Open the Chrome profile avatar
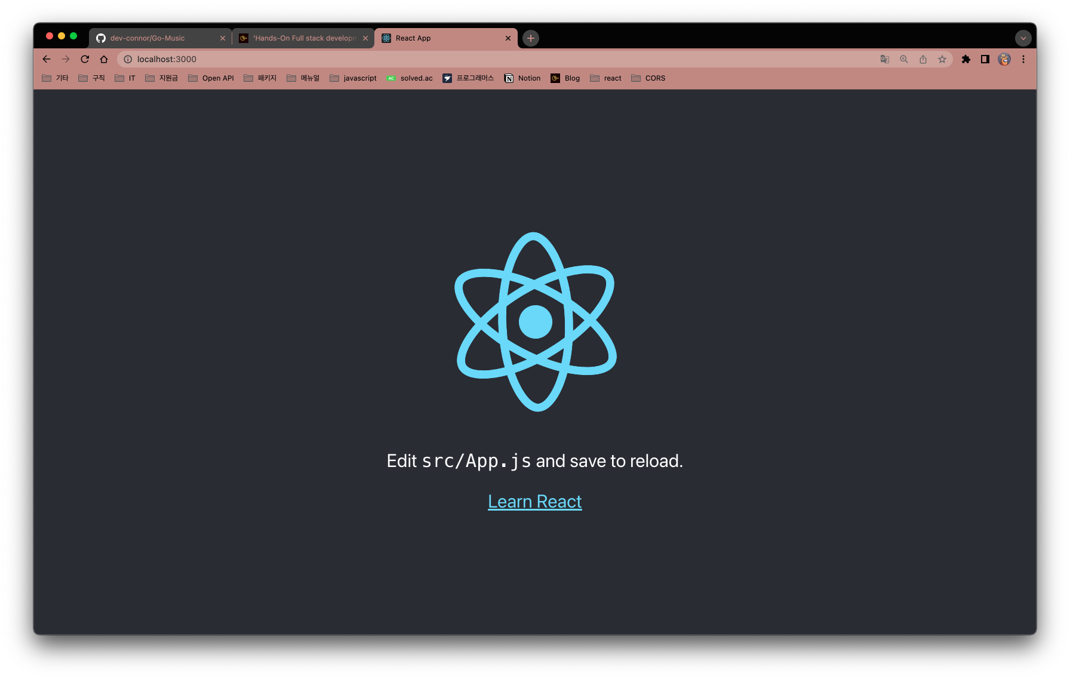 pyautogui.click(x=1004, y=59)
